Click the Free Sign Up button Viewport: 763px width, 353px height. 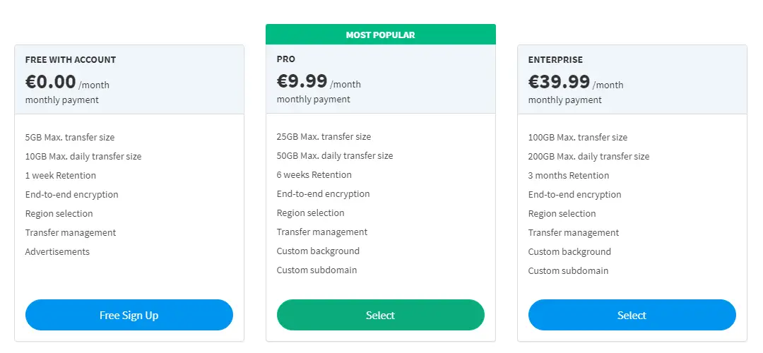coord(129,315)
